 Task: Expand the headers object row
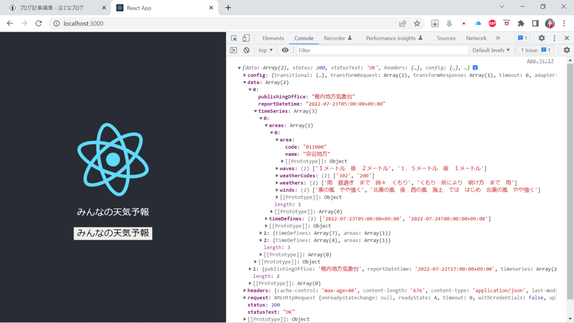pyautogui.click(x=245, y=290)
